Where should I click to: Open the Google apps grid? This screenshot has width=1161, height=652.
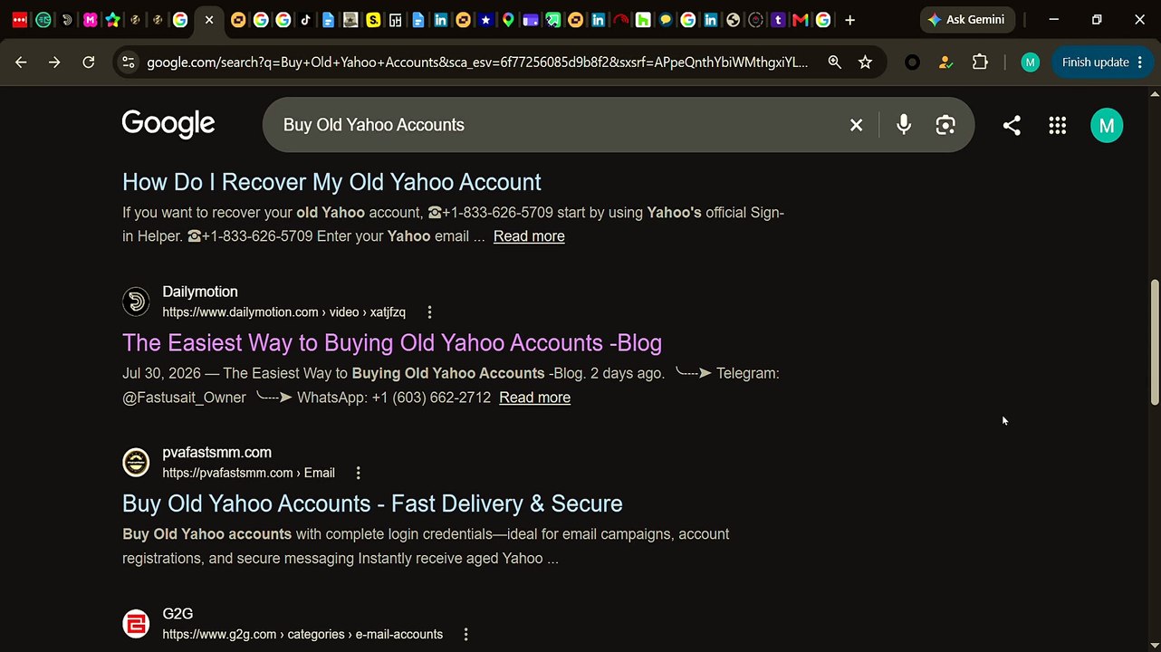click(1057, 126)
